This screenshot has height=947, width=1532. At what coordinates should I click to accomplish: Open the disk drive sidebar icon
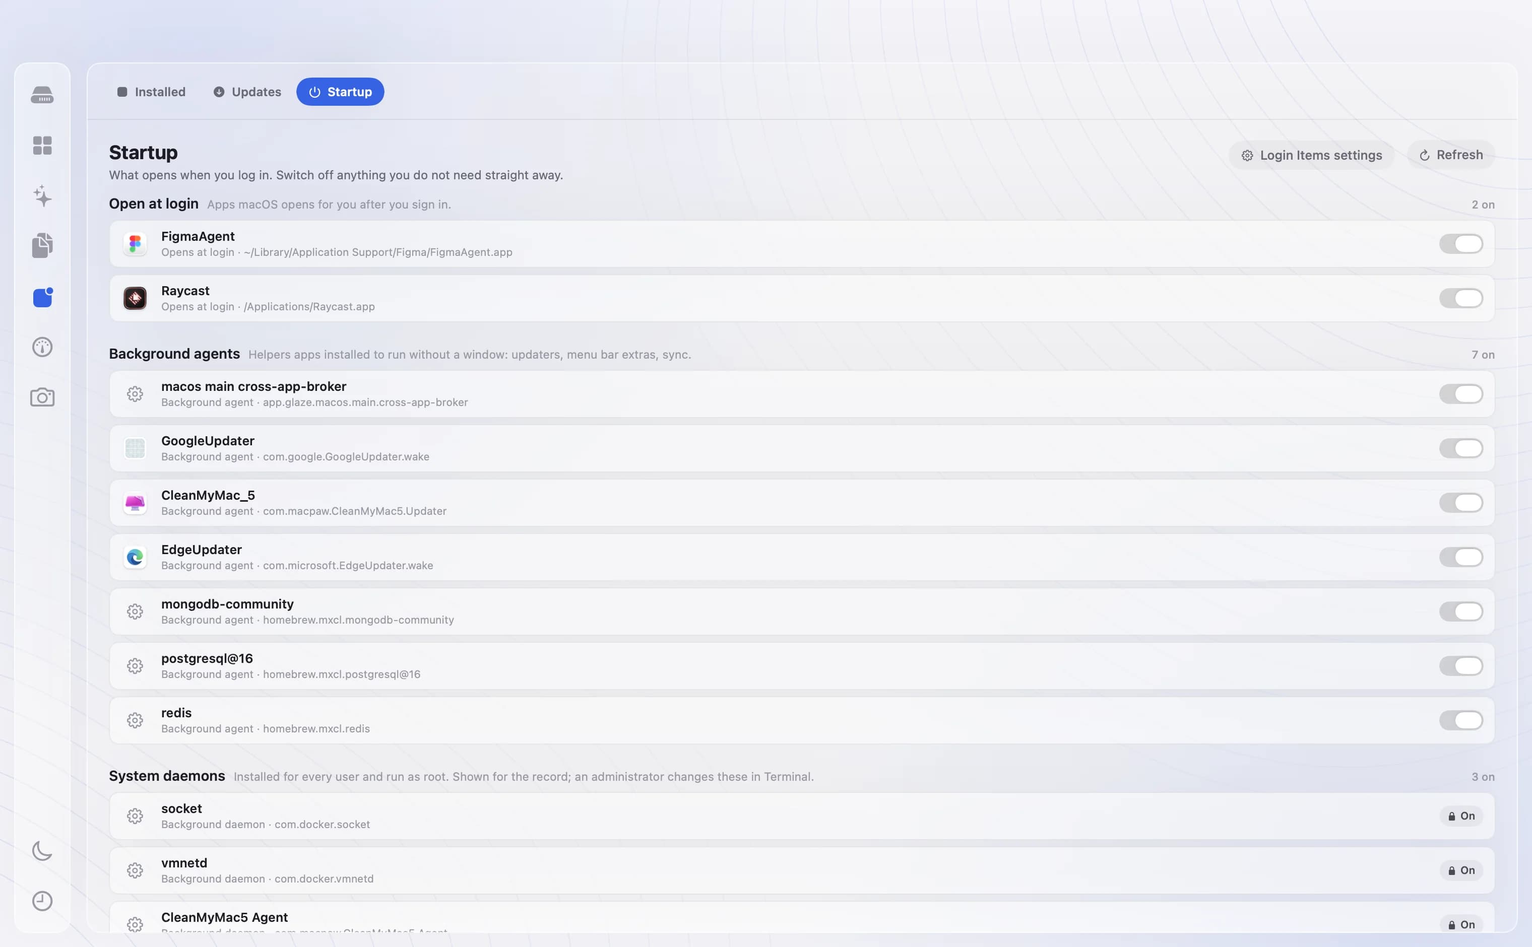pos(42,95)
